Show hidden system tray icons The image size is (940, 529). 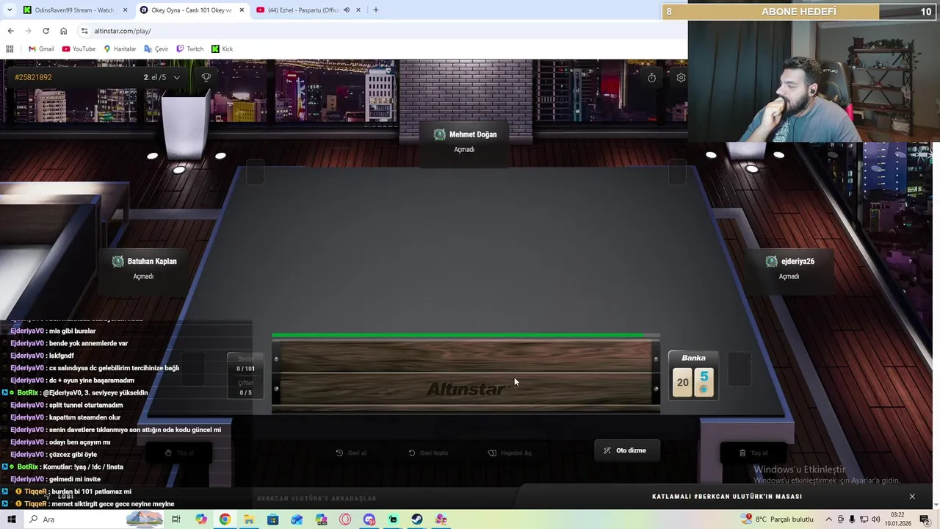tap(830, 519)
